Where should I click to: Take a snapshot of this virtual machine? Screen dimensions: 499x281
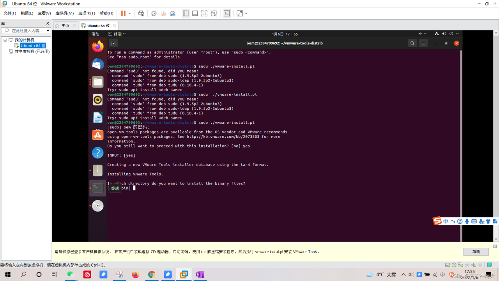[x=154, y=13]
